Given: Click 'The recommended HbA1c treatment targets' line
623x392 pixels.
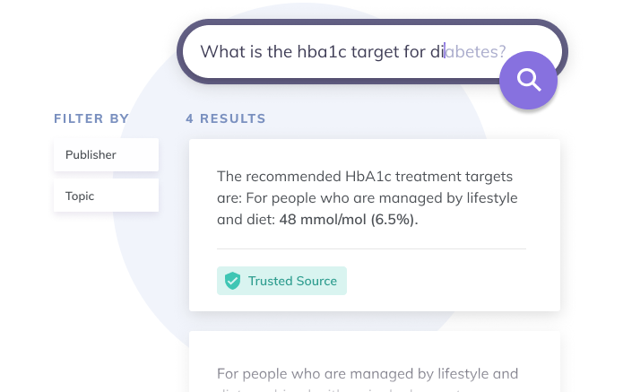Looking at the screenshot, I should tap(365, 177).
